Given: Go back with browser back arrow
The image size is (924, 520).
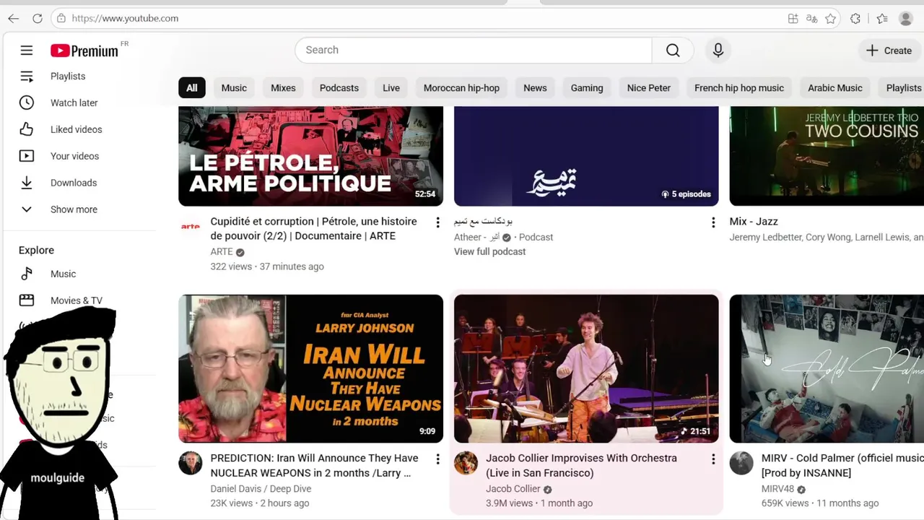Looking at the screenshot, I should point(14,18).
